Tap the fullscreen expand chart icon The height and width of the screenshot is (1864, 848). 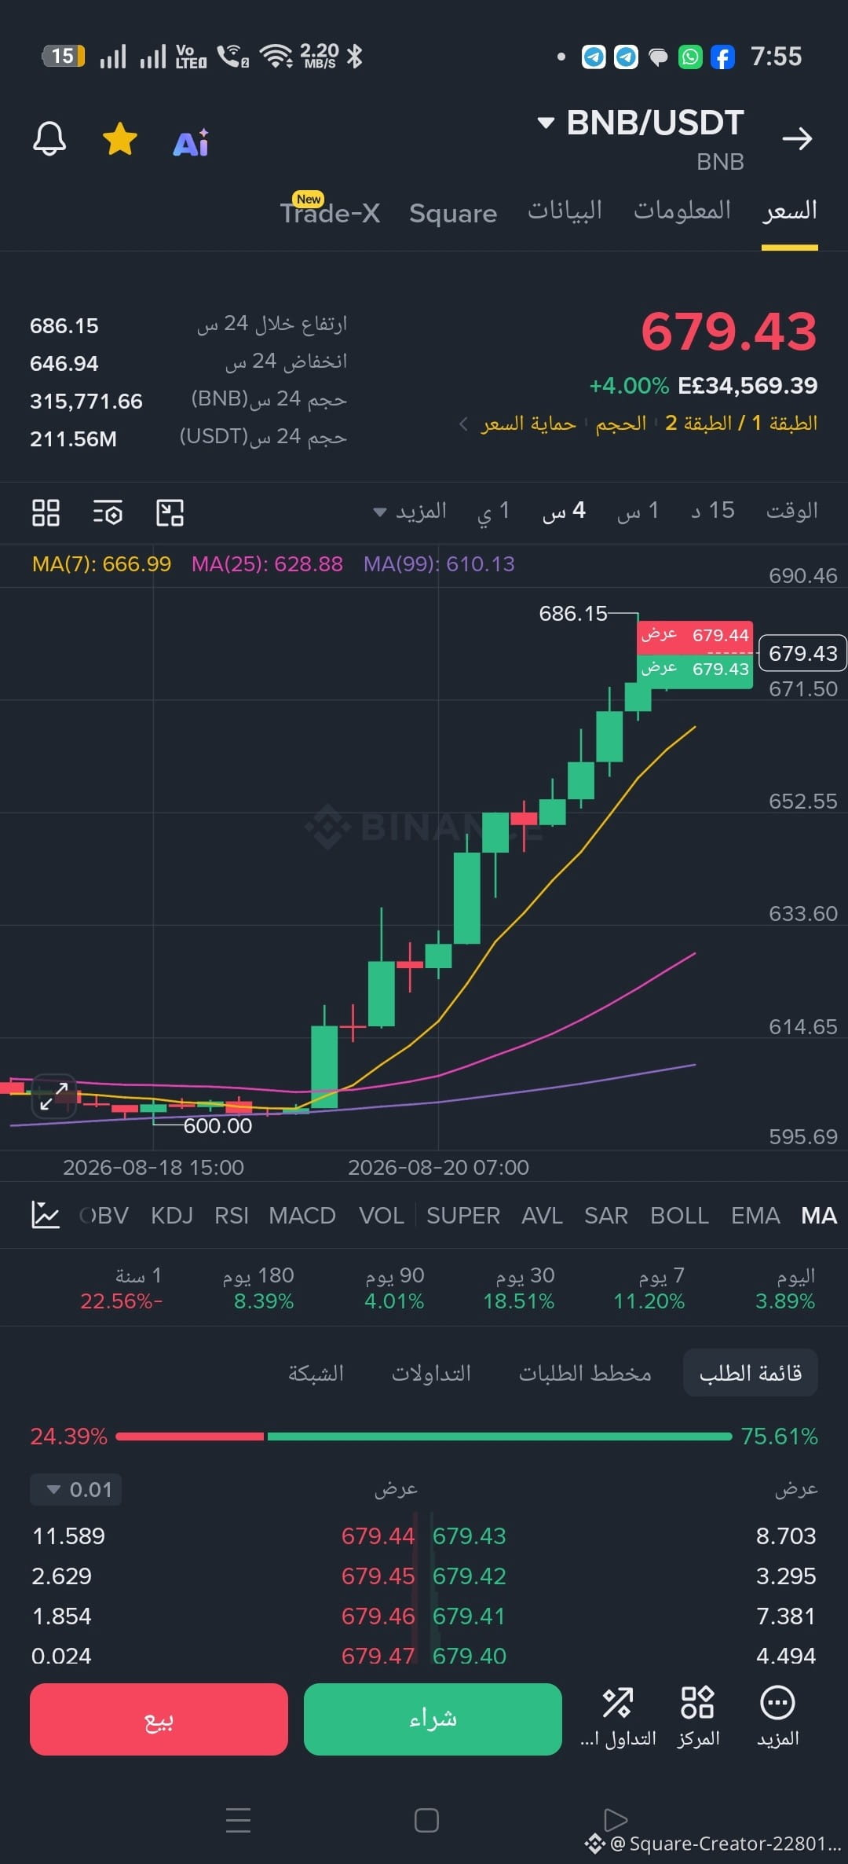(x=54, y=1095)
